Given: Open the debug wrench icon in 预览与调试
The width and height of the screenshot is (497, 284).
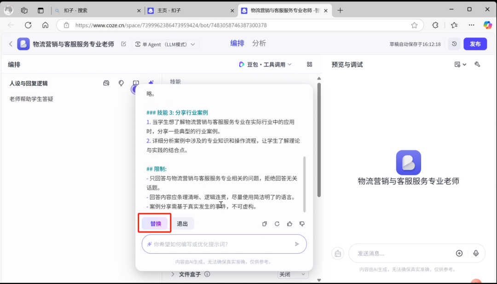Looking at the screenshot, I should tap(478, 64).
